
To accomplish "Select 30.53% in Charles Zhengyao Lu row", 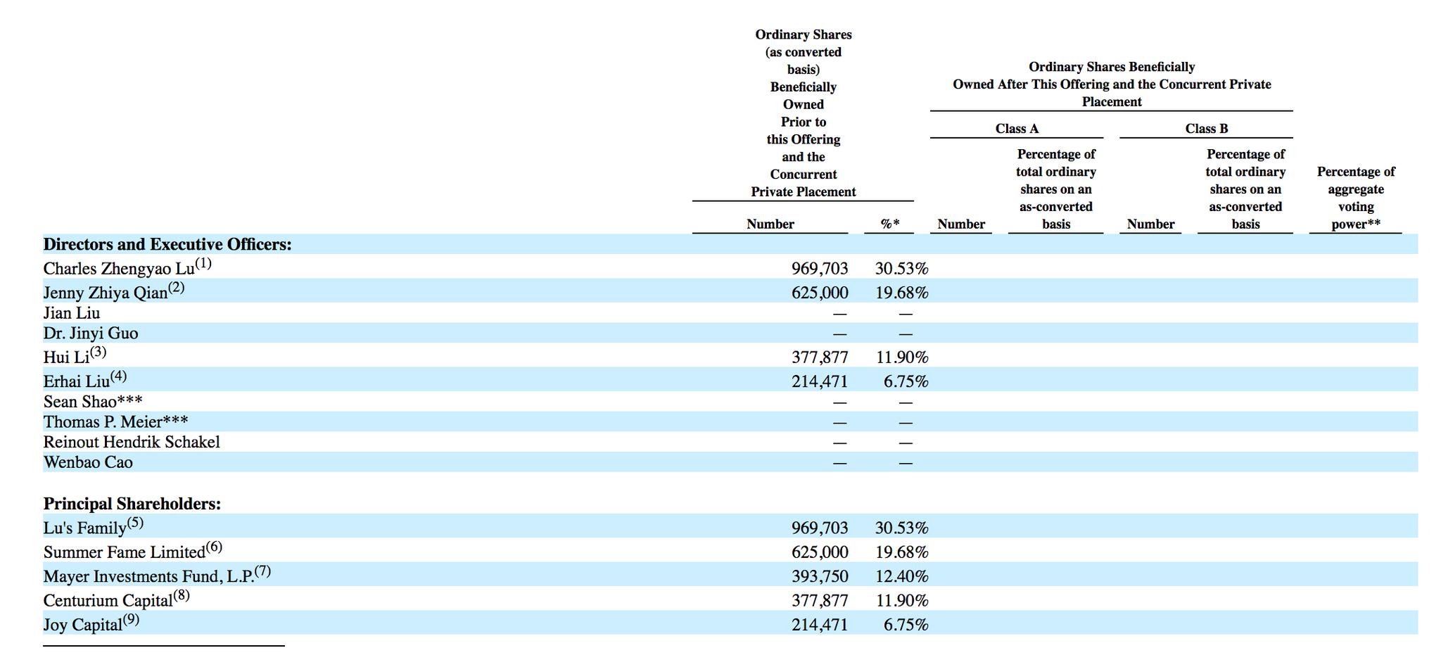I will coord(901,269).
